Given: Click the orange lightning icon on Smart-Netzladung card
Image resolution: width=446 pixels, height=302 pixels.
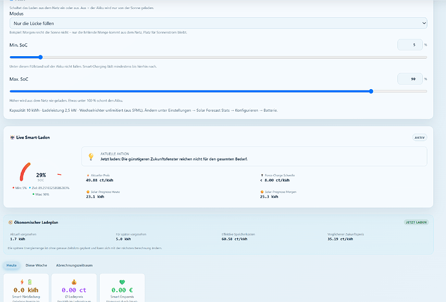Looking at the screenshot, I should pos(22,282).
